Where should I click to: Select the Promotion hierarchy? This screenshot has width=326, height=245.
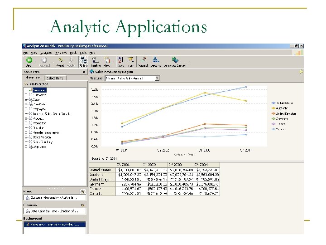[x=39, y=123]
